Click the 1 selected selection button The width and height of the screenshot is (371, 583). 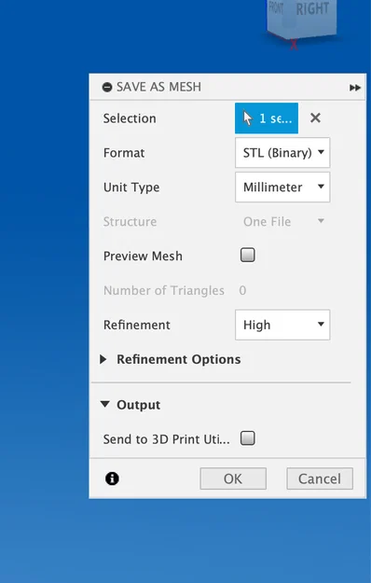point(267,118)
